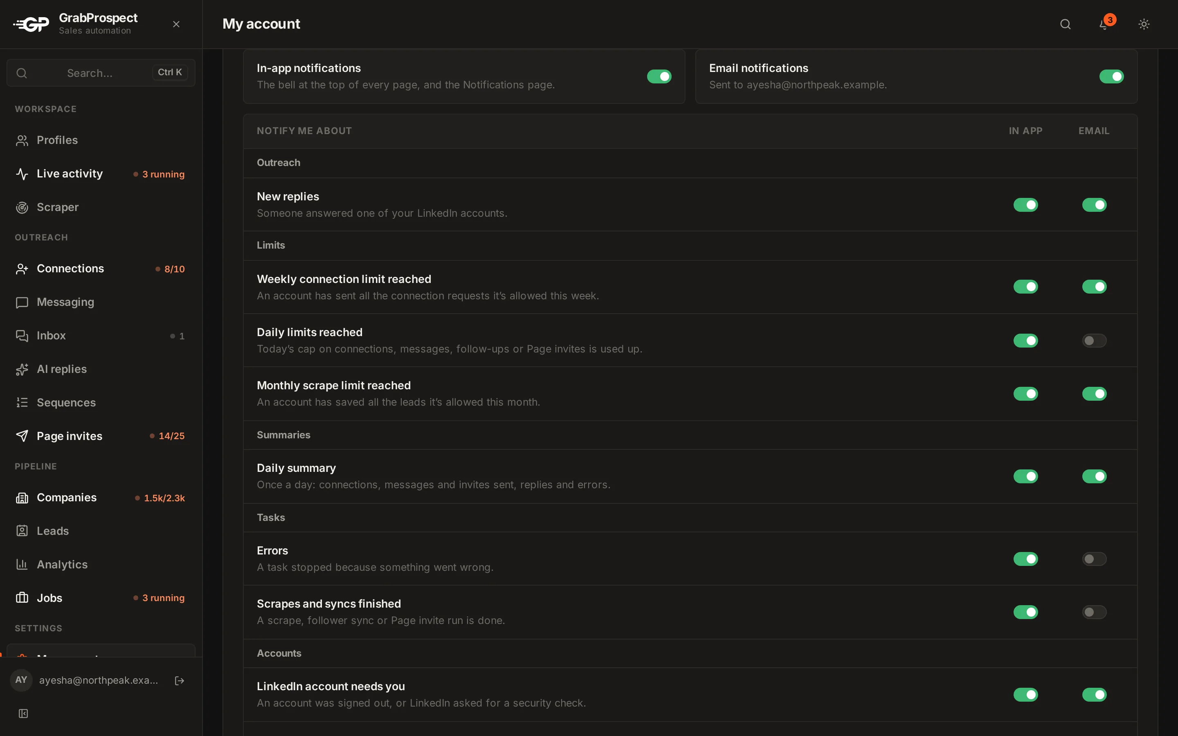Screen dimensions: 1178x736
Task: Toggle email LinkedIn account needs you
Action: tap(1094, 695)
